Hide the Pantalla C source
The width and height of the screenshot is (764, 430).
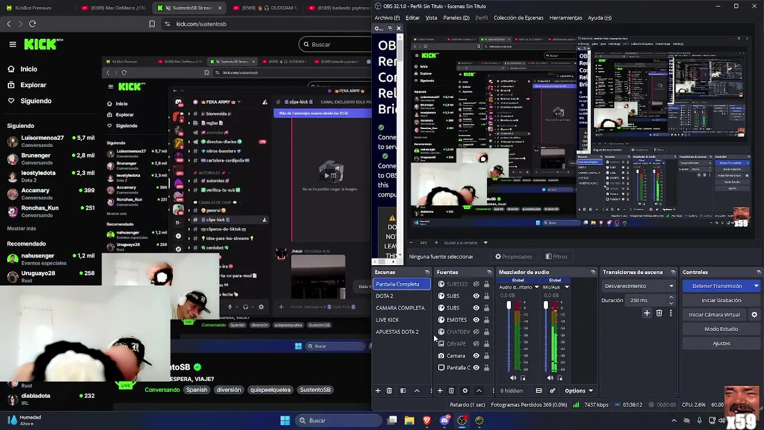click(476, 368)
